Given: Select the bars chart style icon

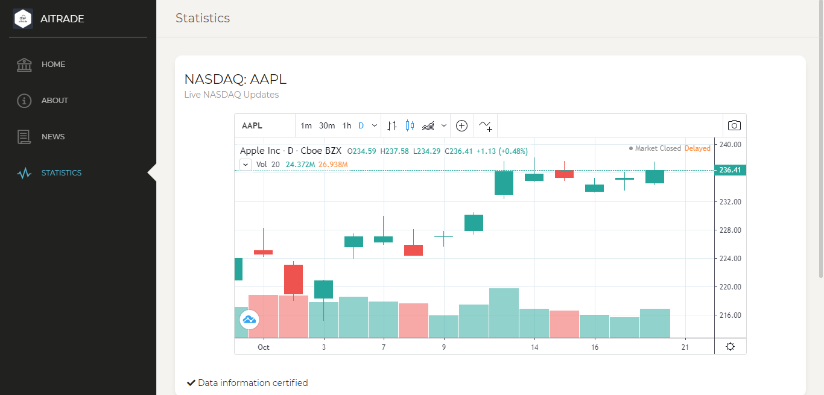Looking at the screenshot, I should (x=392, y=125).
